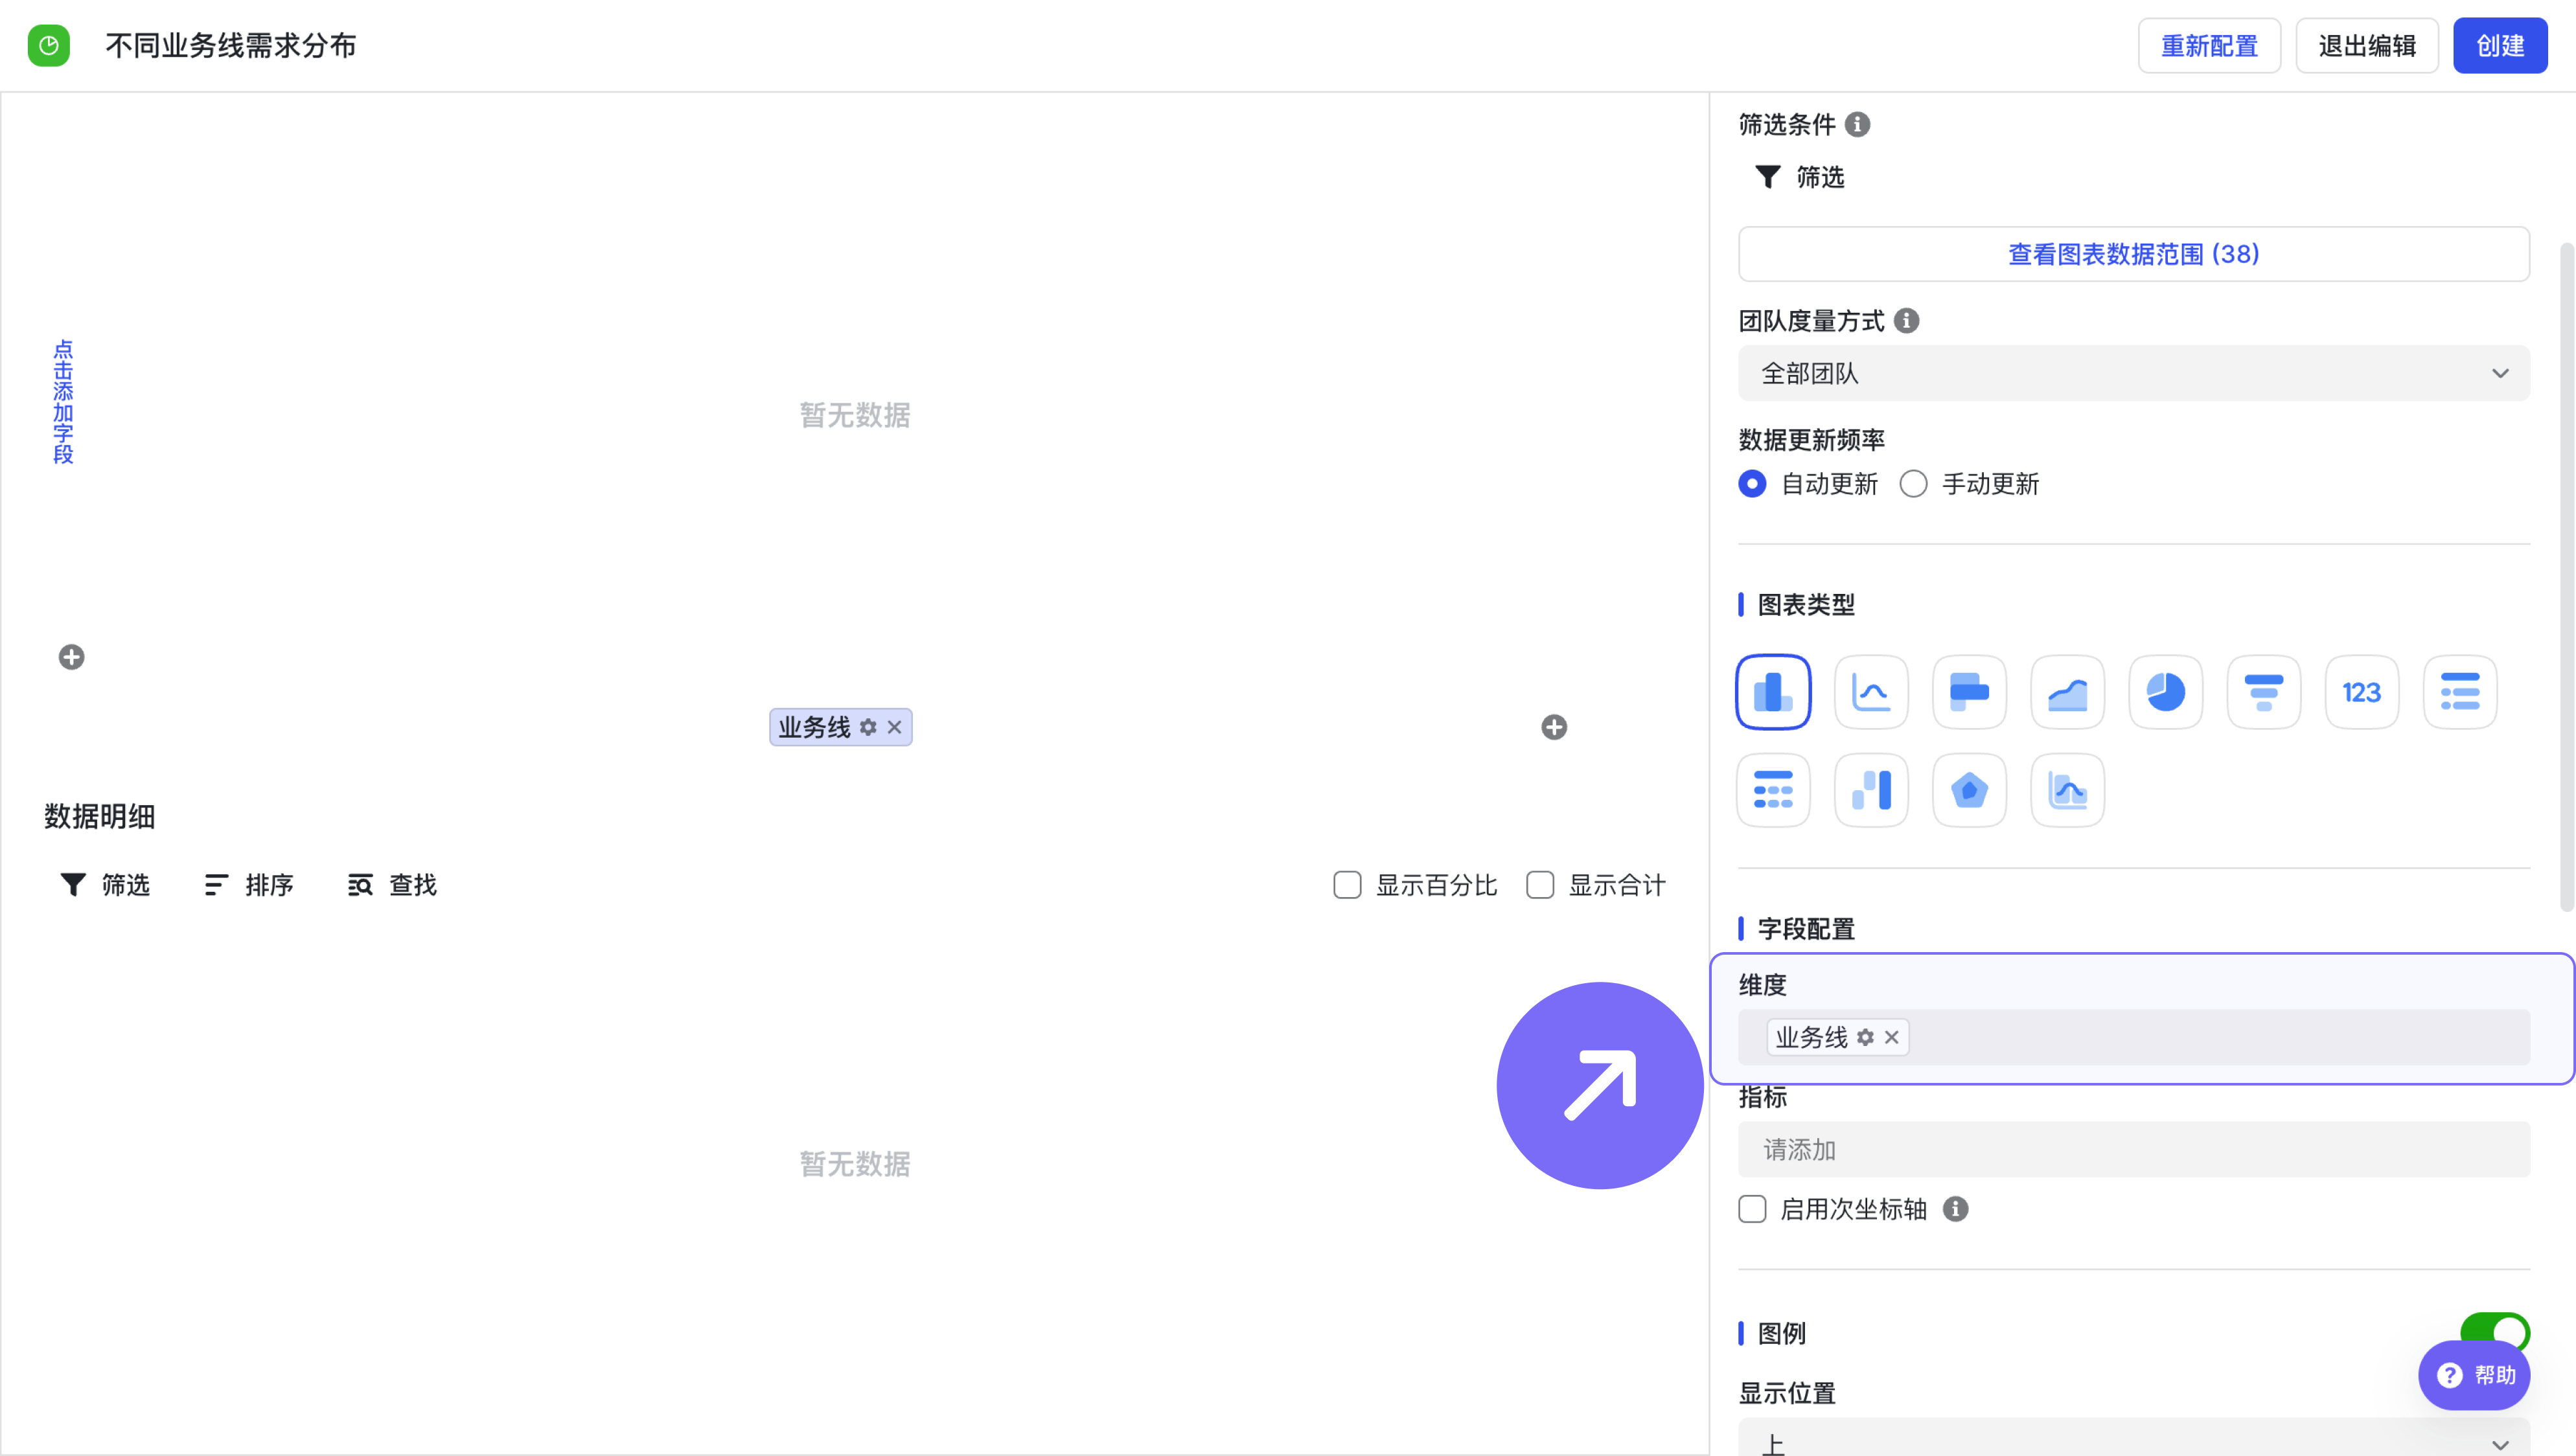Toggle the 图例 legend switch

pyautogui.click(x=2494, y=1332)
